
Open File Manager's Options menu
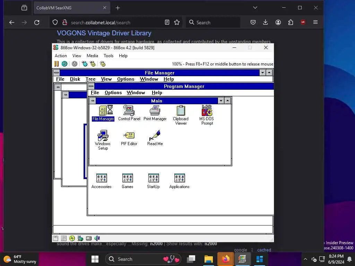tap(125, 79)
